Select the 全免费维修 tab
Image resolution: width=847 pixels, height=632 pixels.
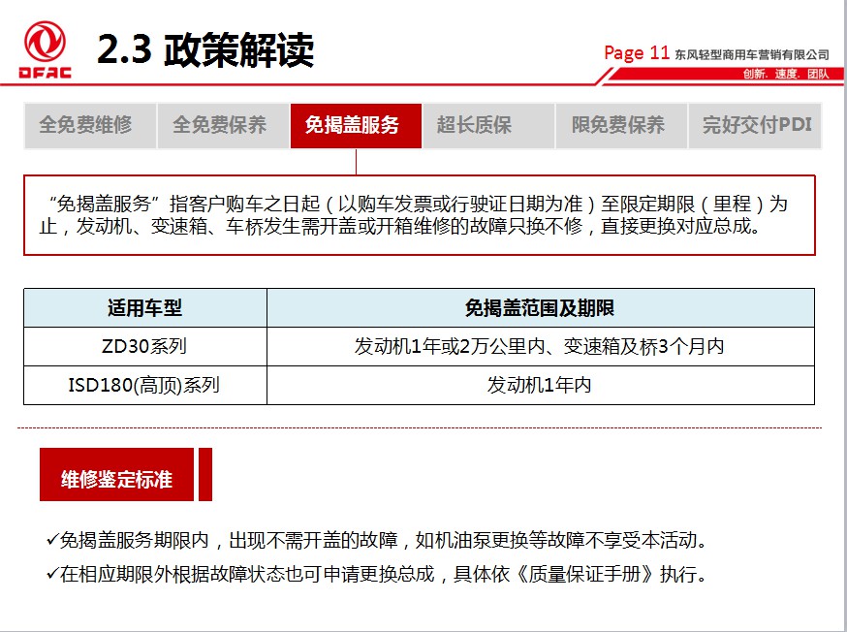pyautogui.click(x=88, y=125)
